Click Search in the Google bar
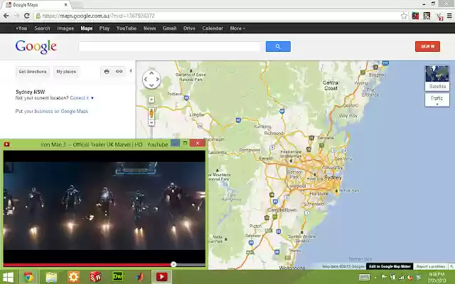The height and width of the screenshot is (284, 455). click(42, 28)
